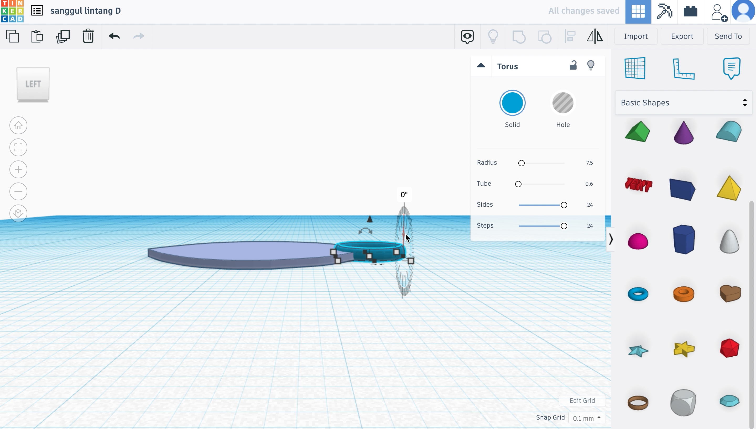The image size is (756, 429).
Task: Undo the last action
Action: tap(114, 36)
